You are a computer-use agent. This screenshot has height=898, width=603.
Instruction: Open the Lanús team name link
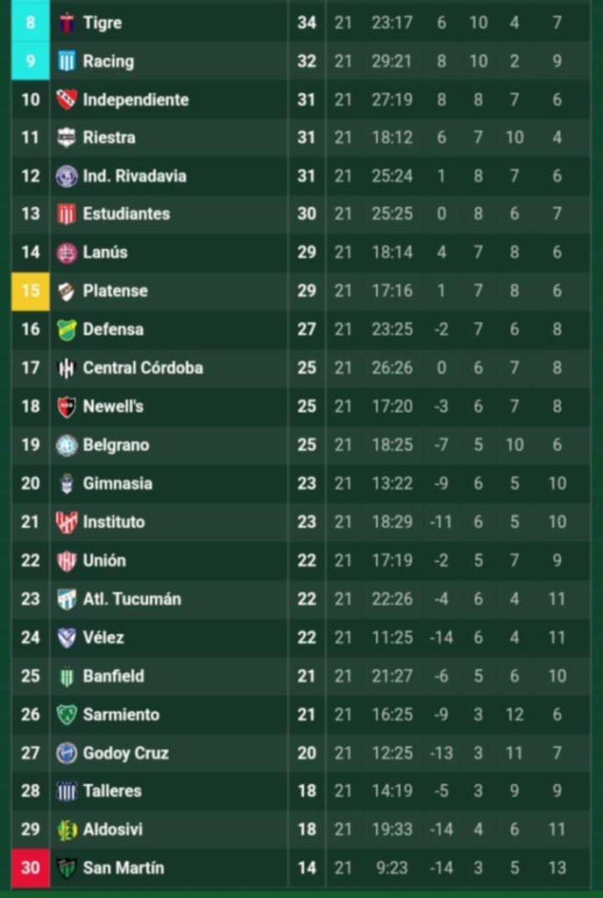105,252
